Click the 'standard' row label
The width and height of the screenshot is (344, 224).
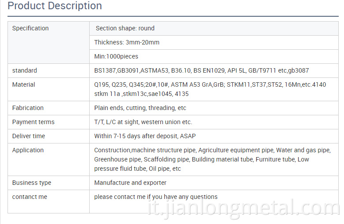pyautogui.click(x=25, y=70)
